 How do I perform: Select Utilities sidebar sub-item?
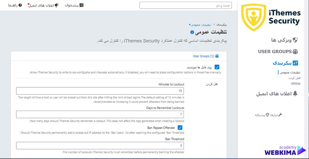point(296,83)
